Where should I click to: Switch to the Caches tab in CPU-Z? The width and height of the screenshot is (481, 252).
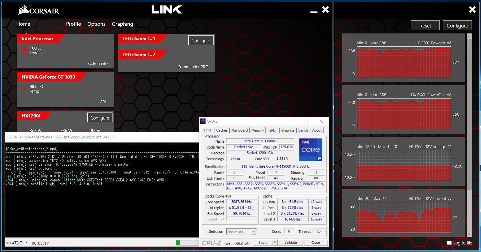222,130
